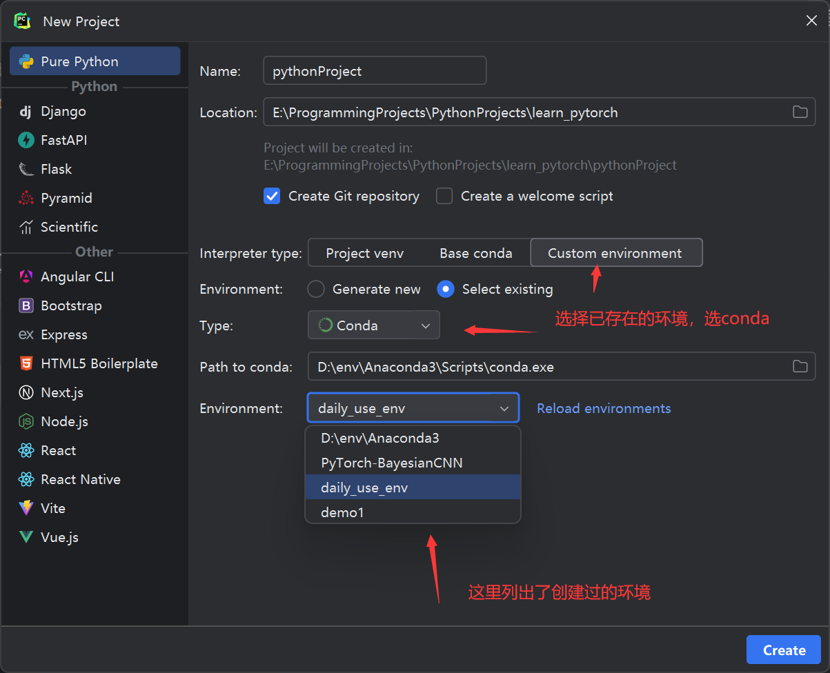Select Bootstrap project type
830x673 pixels.
[95, 305]
